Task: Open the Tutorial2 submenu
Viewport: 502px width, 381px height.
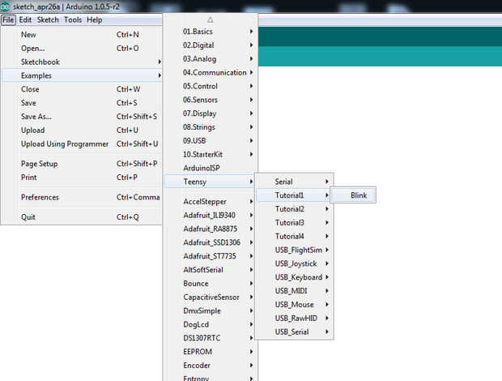Action: click(x=294, y=209)
